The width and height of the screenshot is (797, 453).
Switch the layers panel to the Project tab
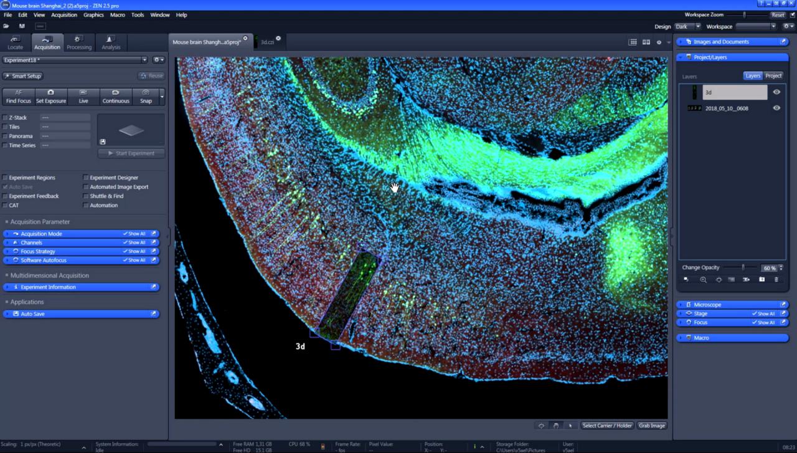click(773, 75)
